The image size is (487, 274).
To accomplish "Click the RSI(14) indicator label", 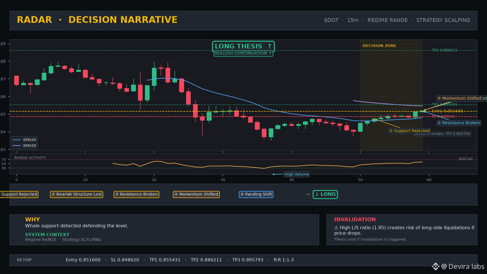I will [x=466, y=159].
